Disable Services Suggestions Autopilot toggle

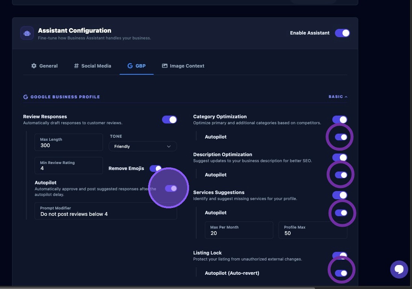click(x=341, y=213)
